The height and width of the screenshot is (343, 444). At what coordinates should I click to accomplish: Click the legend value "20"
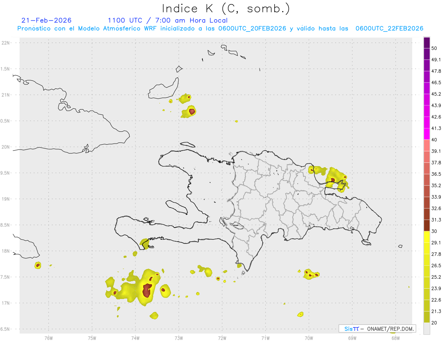[x=434, y=323]
